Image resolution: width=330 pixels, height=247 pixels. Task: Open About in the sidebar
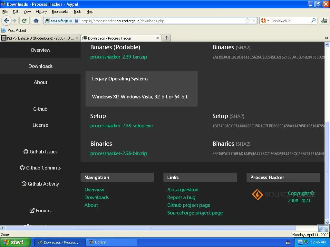(x=40, y=82)
